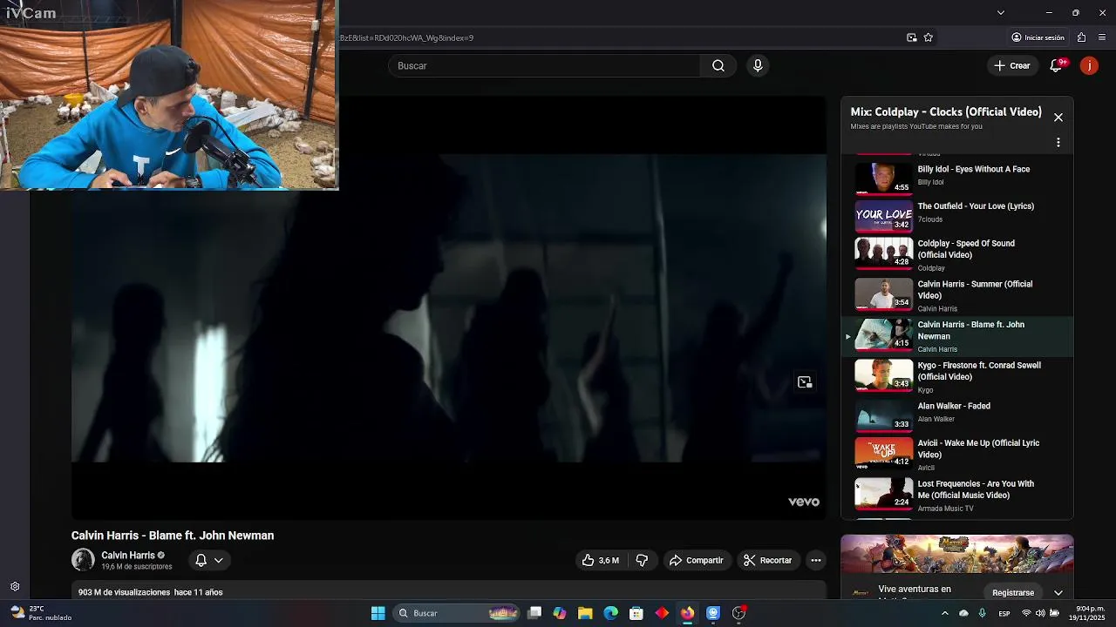Click the Mix: Coldplay - Clocks playlist title
The width and height of the screenshot is (1116, 627).
point(946,111)
